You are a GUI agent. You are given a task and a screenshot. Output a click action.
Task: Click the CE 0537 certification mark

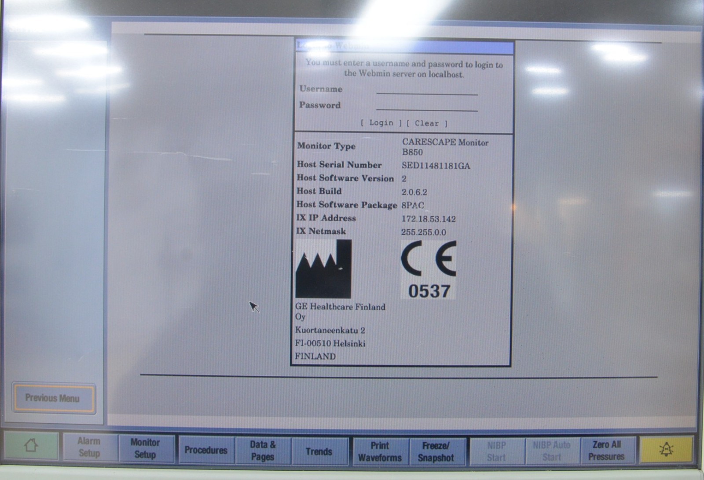pos(428,270)
